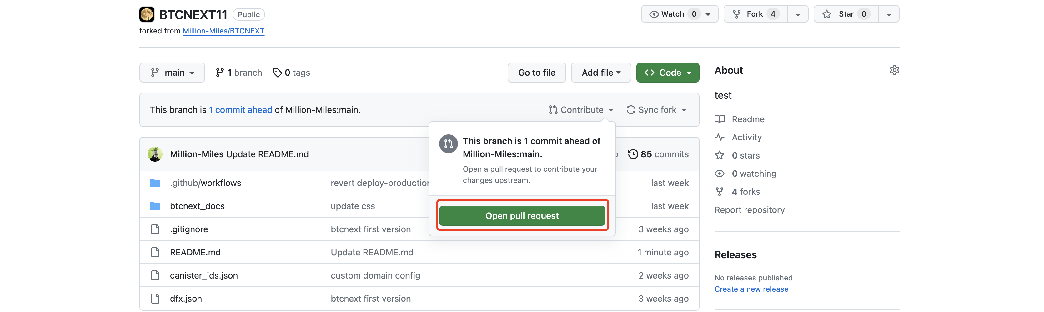Open the btcnext first version commit for dfx.json
This screenshot has width=1044, height=312.
(x=371, y=298)
